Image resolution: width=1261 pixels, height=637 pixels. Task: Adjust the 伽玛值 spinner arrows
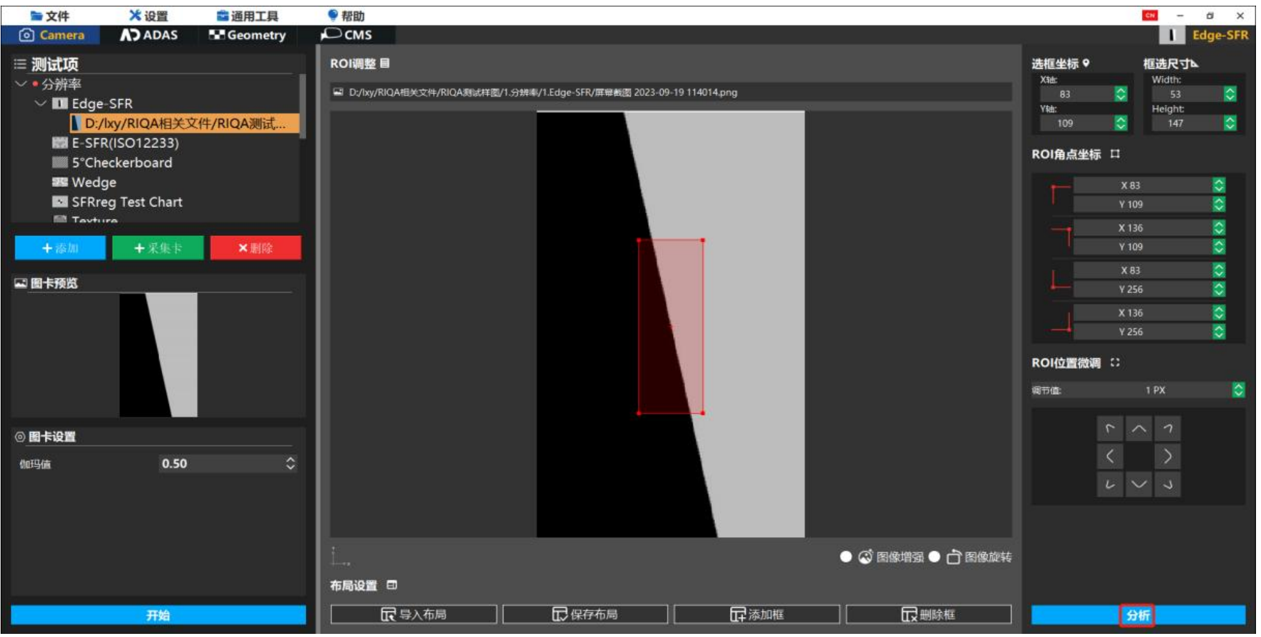pyautogui.click(x=290, y=464)
